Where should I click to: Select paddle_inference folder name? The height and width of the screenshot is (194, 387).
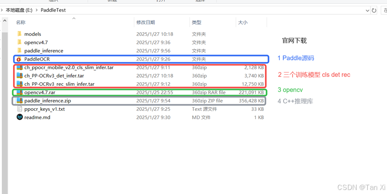(x=44, y=51)
